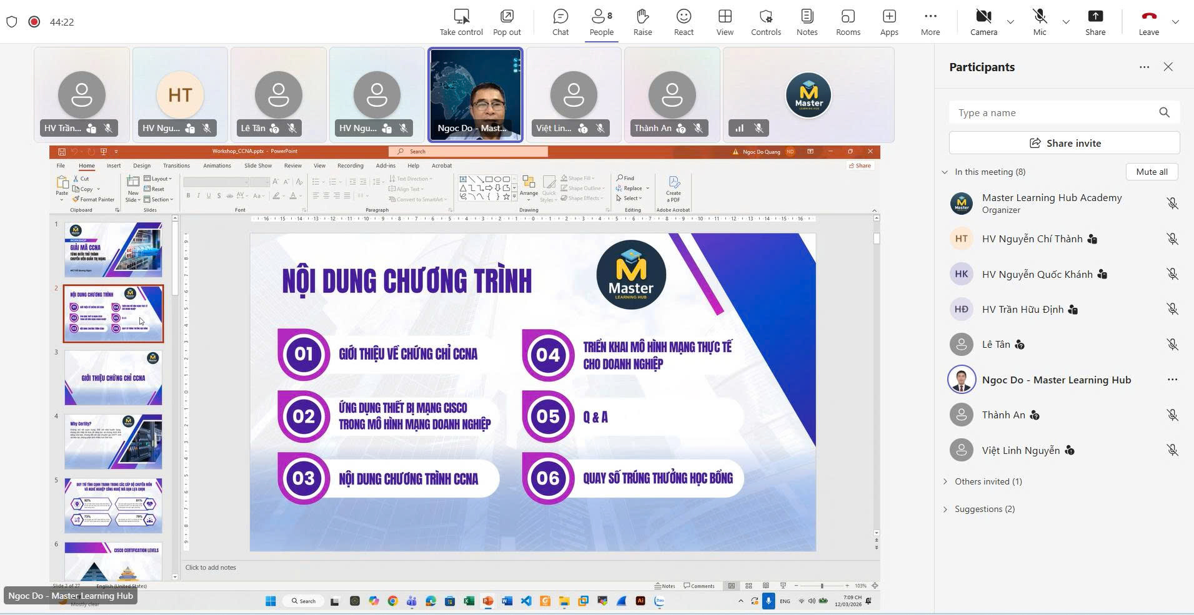Open the Rooms breakout icon
Screen dimensions: 1194x615
[848, 22]
